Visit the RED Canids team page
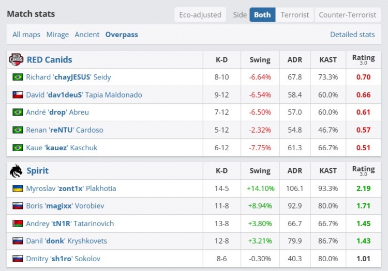The width and height of the screenshot is (388, 271). (49, 60)
